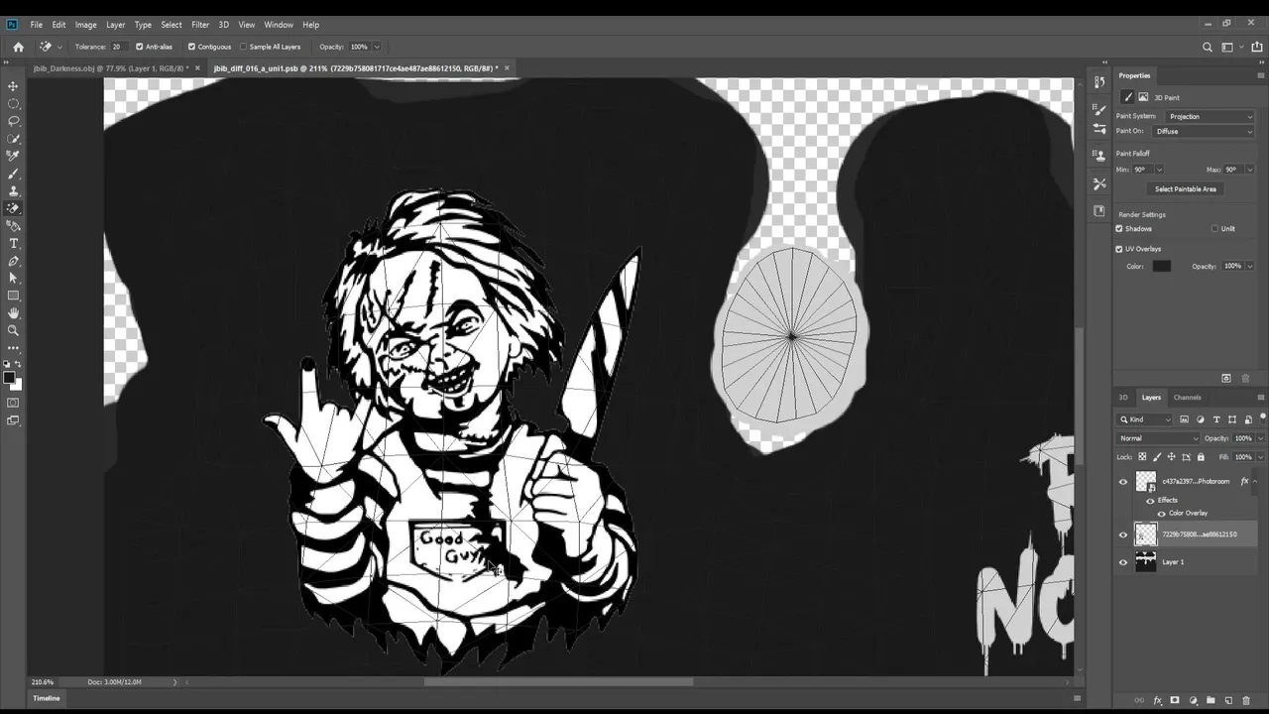Select the Brush tool
Screen dimensions: 1269x714
pos(14,174)
